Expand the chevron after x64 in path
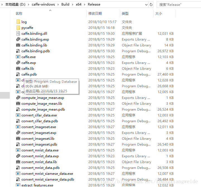The height and width of the screenshot is (187, 201). point(84,5)
